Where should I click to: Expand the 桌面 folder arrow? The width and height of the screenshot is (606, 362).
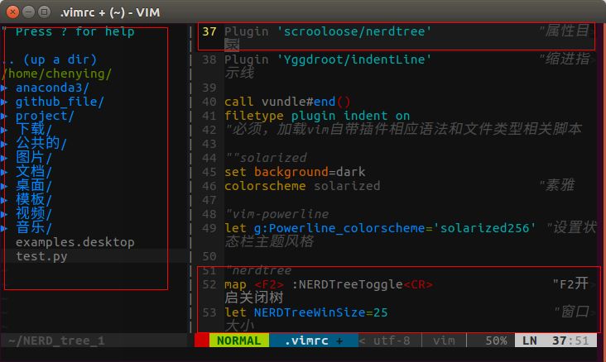coord(4,186)
